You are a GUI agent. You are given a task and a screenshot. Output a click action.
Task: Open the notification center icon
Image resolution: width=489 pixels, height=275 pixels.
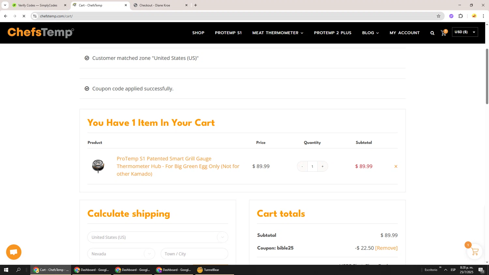(x=481, y=270)
